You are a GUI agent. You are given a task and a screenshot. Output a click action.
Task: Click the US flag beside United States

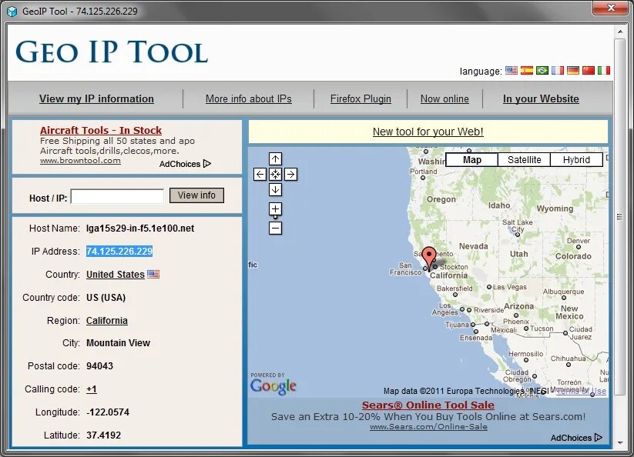(x=153, y=274)
